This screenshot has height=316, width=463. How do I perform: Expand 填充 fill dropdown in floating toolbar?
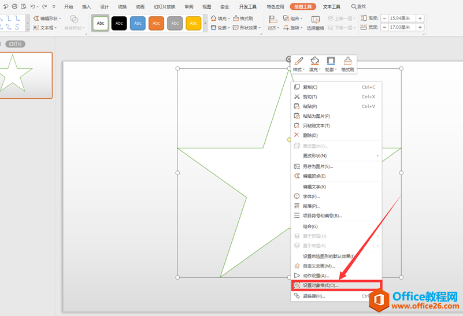pyautogui.click(x=314, y=64)
